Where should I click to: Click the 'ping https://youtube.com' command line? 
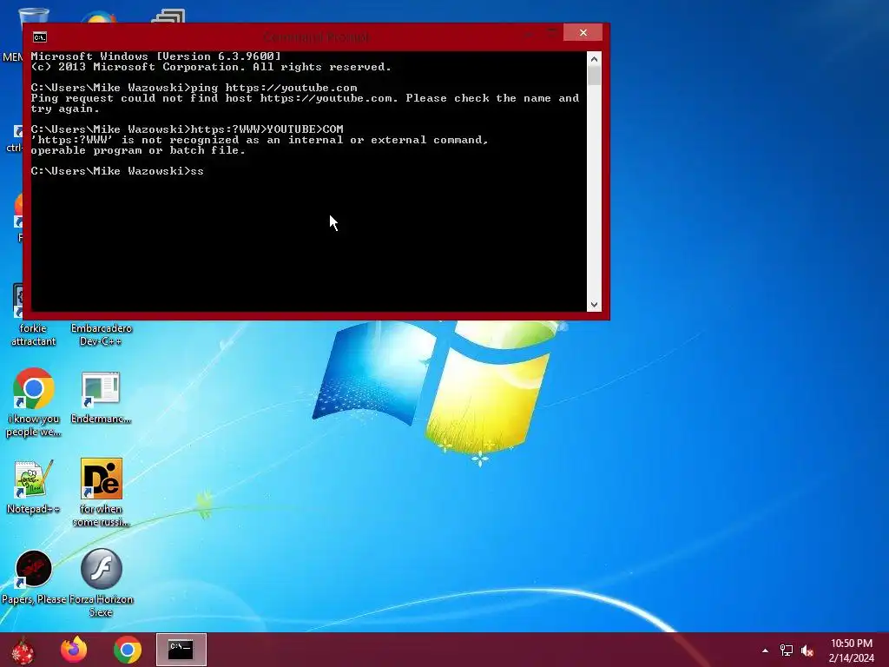[x=194, y=88]
